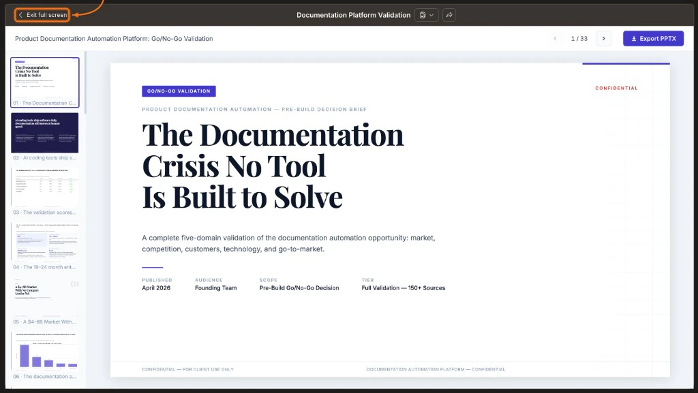The width and height of the screenshot is (698, 393).
Task: Click the previous slide arrow
Action: (x=555, y=39)
